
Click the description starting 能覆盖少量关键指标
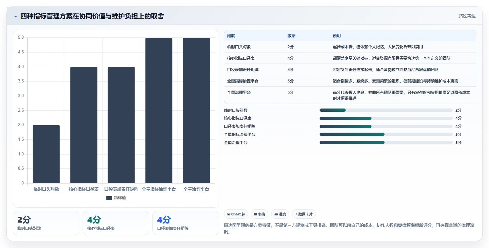pyautogui.click(x=392, y=58)
